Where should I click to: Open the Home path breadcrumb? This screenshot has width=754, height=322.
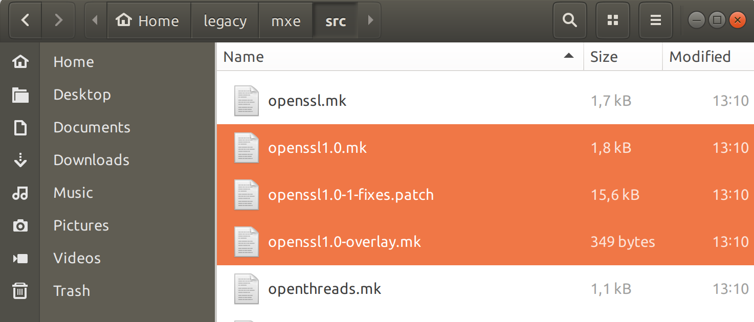tap(149, 20)
